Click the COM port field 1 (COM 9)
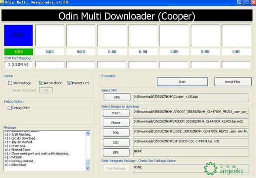256x178 pixels. [18, 65]
